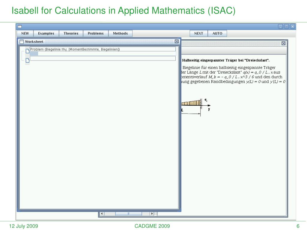The width and height of the screenshot is (307, 230).
Task: Open the Theories browser
Action: point(71,34)
